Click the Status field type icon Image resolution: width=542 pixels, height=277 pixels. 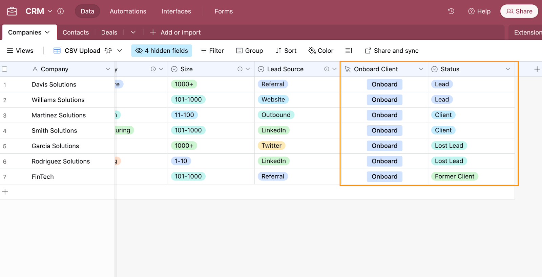pos(435,69)
